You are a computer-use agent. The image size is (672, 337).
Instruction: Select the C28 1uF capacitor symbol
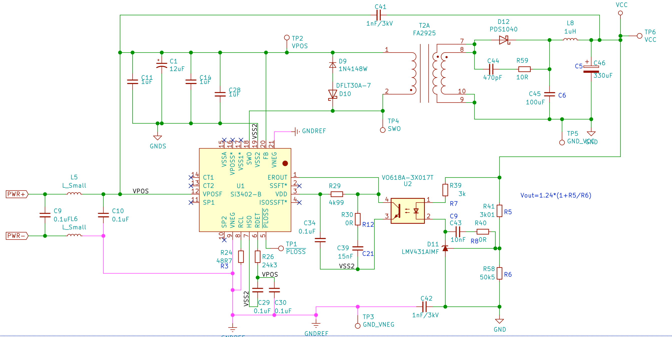[220, 94]
